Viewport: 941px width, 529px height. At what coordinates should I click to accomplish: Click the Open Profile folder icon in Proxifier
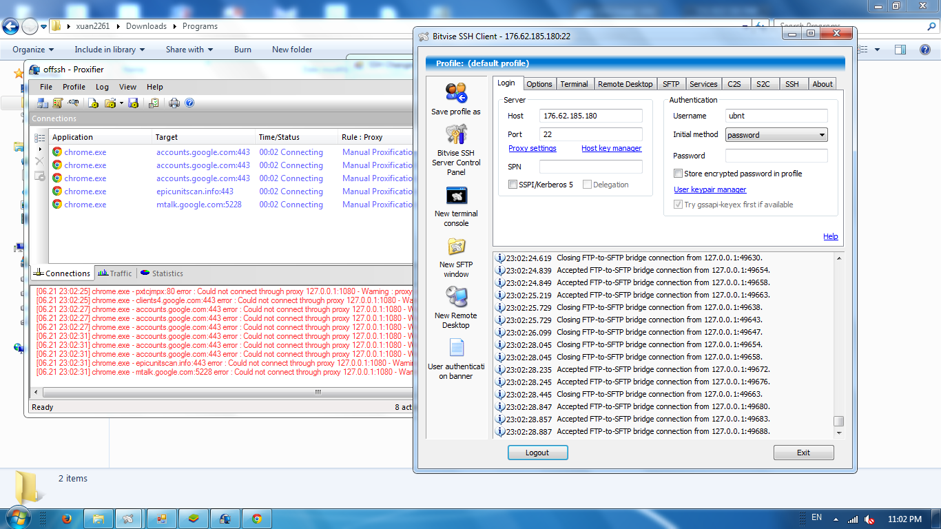point(110,103)
